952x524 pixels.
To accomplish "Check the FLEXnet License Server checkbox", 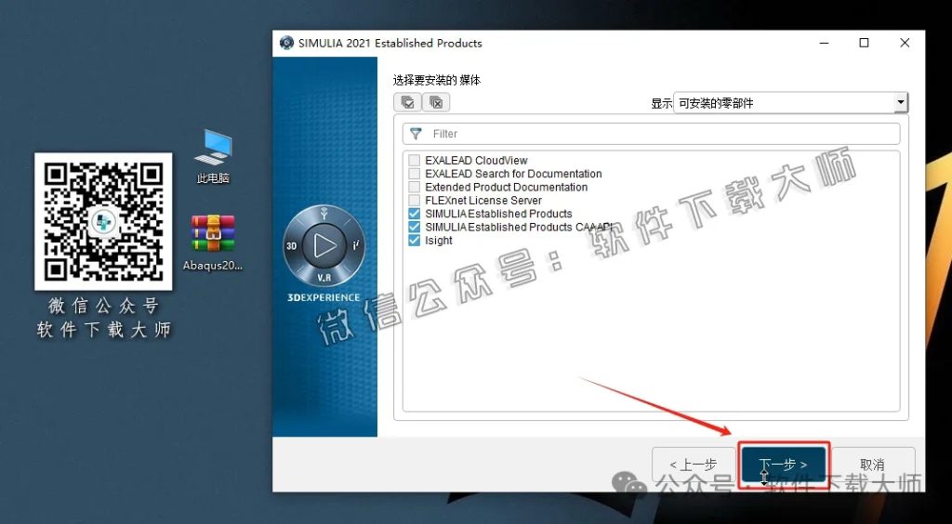I will (x=414, y=200).
